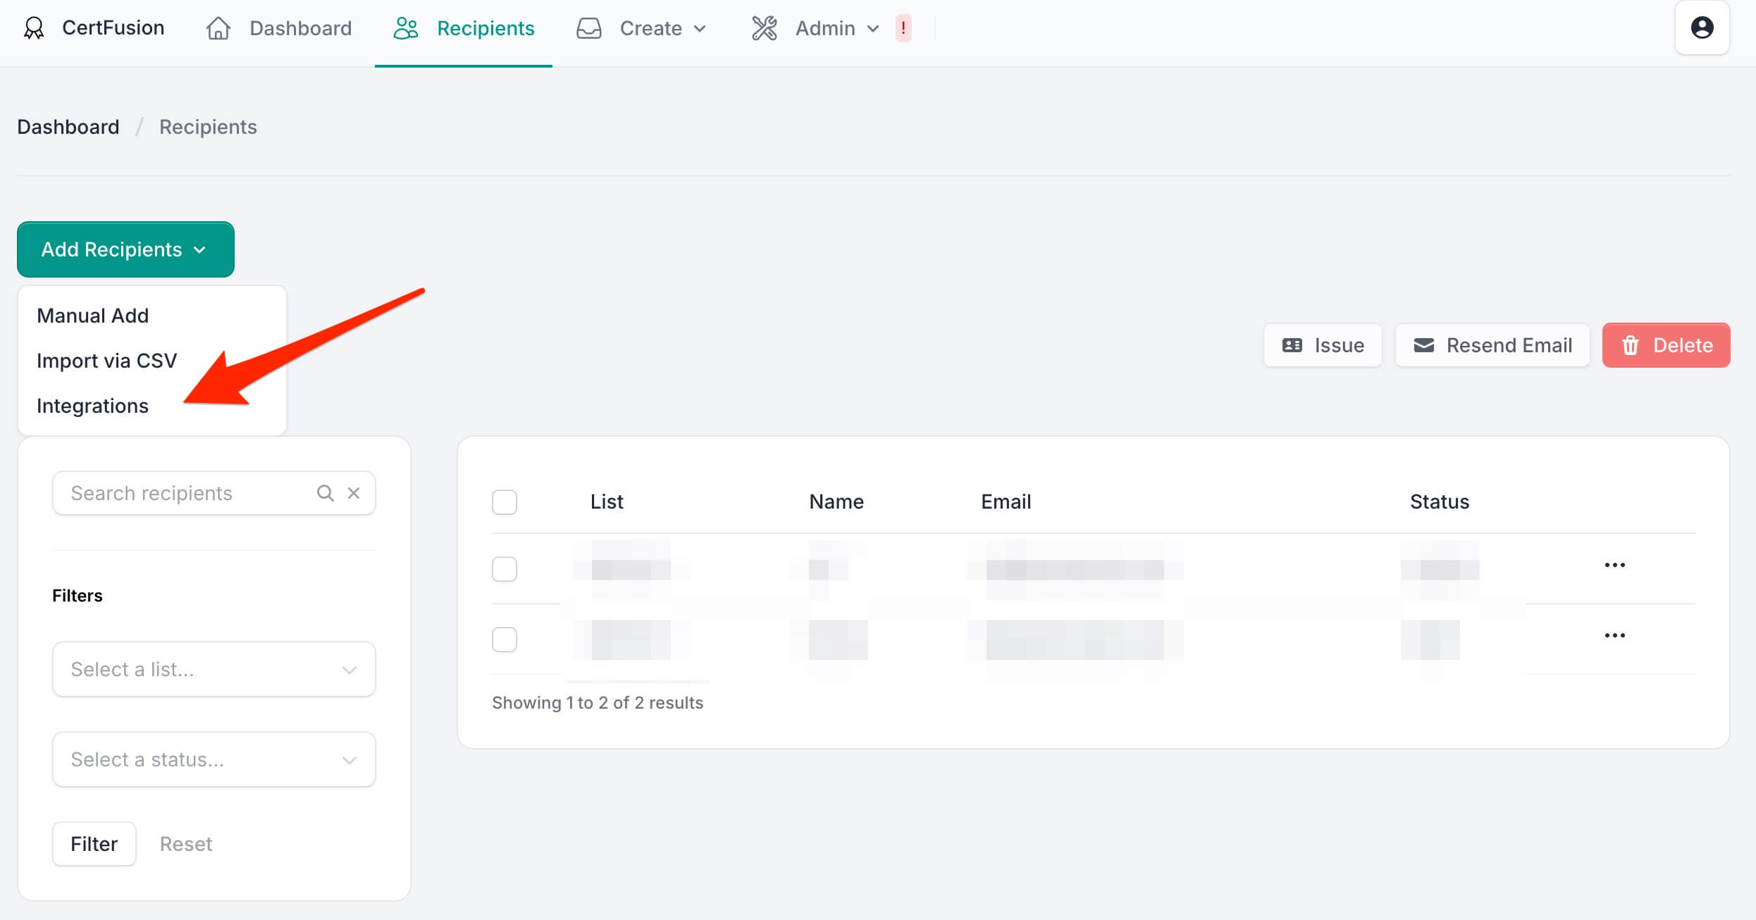The width and height of the screenshot is (1756, 920).
Task: Check the first recipient row checkbox
Action: pyautogui.click(x=505, y=569)
